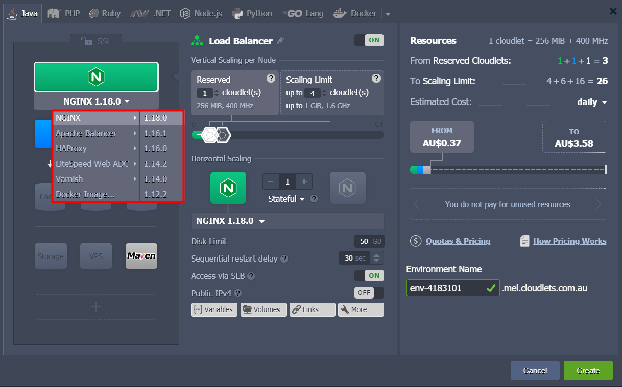Show help for Access via SLB
The width and height of the screenshot is (622, 387).
coord(251,276)
